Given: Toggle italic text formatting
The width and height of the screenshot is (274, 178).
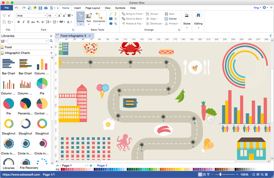Looking at the screenshot, I should (24, 22).
